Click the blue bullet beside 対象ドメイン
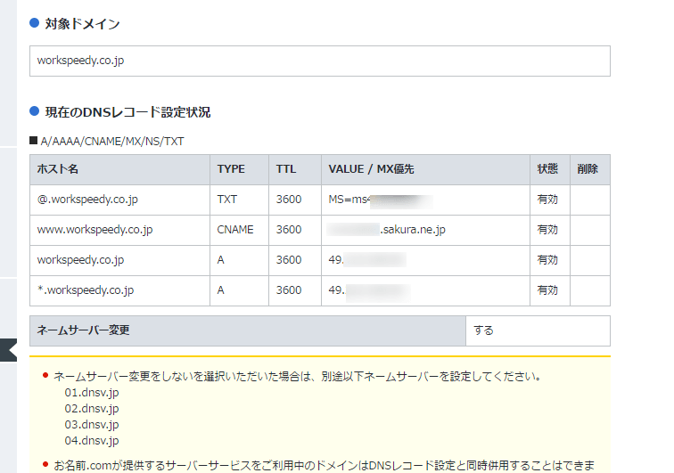 pyautogui.click(x=34, y=23)
